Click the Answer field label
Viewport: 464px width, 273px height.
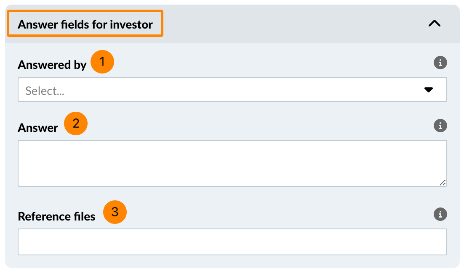tap(38, 128)
